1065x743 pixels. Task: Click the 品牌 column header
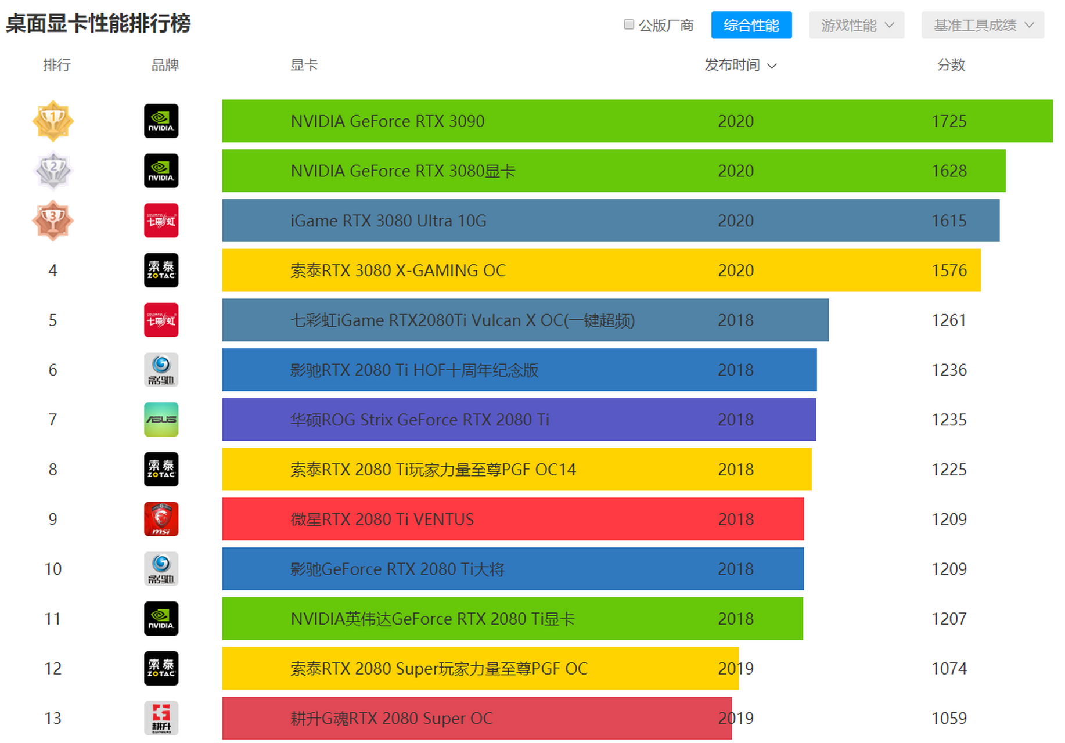click(165, 65)
